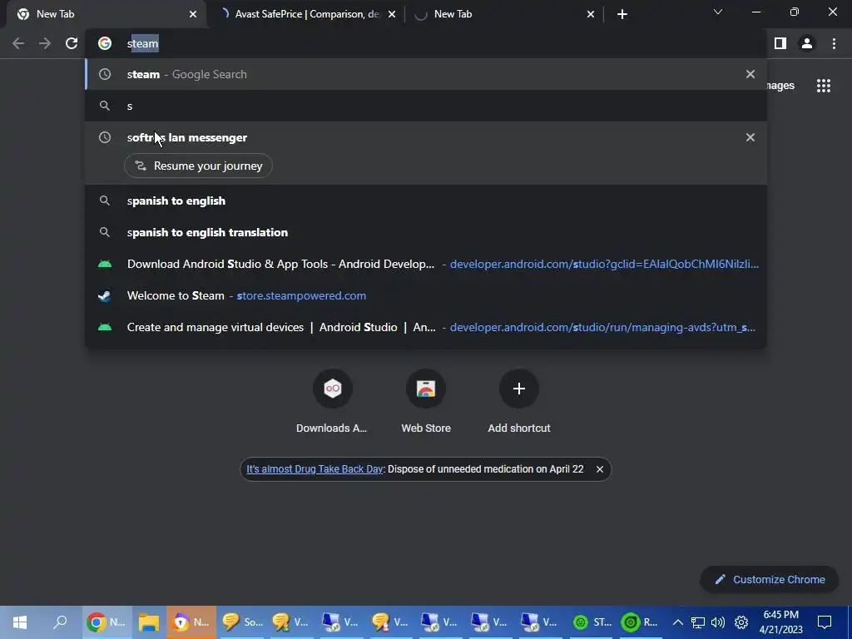This screenshot has height=639, width=852.
Task: Select the 'steam - Google Search' suggestion
Action: tap(426, 74)
